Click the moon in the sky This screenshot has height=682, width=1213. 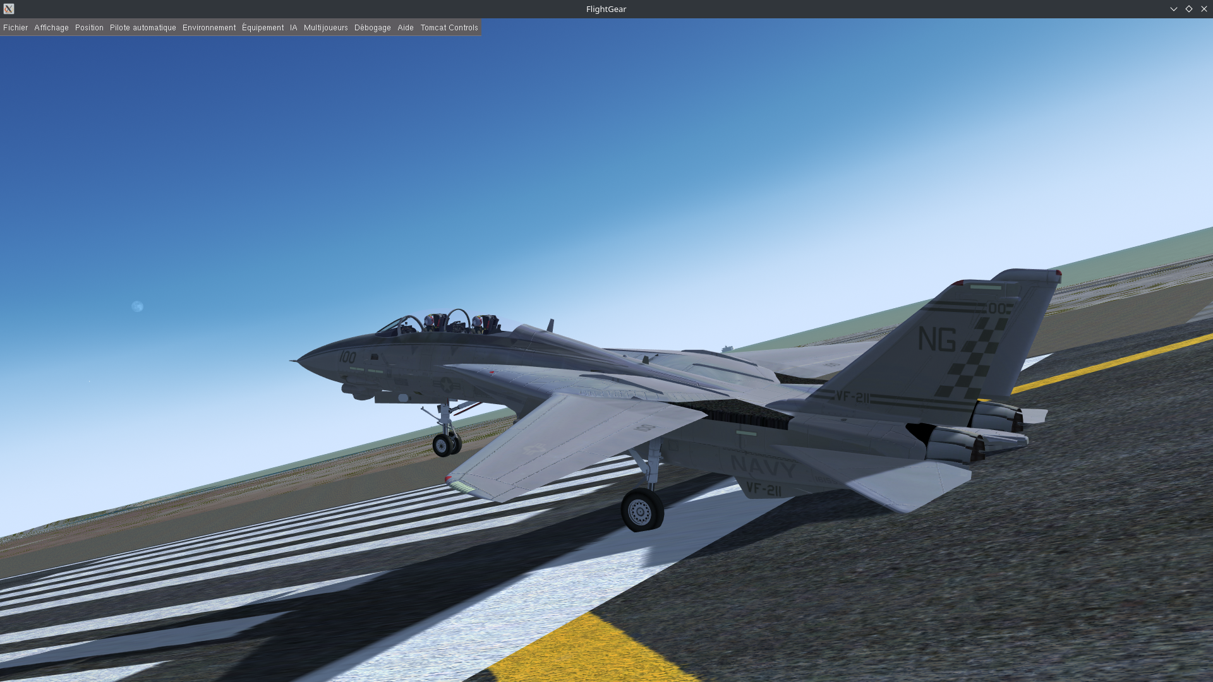tap(137, 306)
